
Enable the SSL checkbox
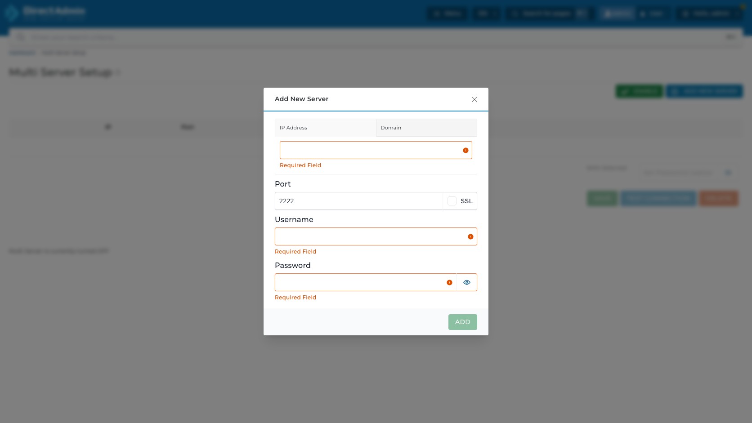(x=452, y=201)
